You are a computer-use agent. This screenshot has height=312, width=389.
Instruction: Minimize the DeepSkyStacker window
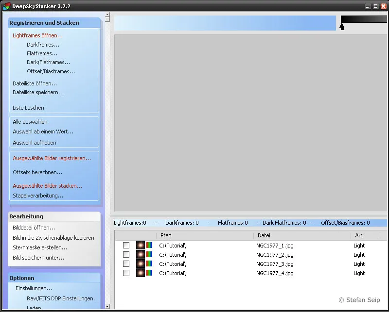click(368, 6)
